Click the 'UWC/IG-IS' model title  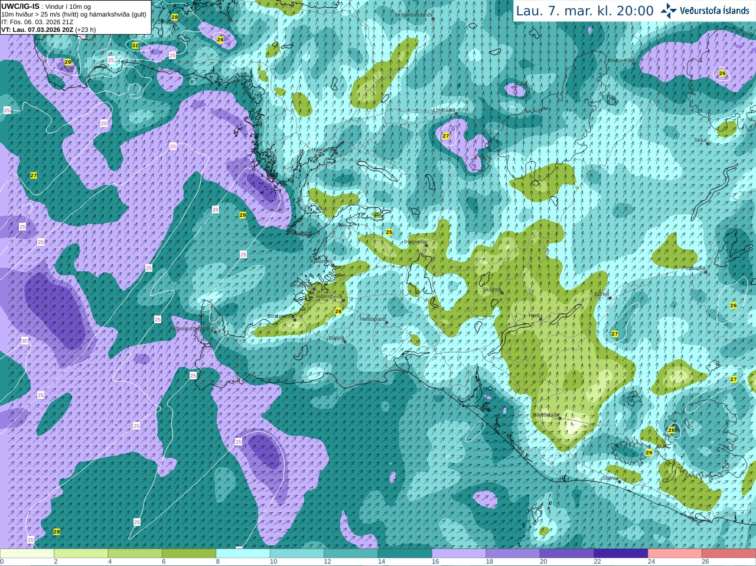pos(20,6)
